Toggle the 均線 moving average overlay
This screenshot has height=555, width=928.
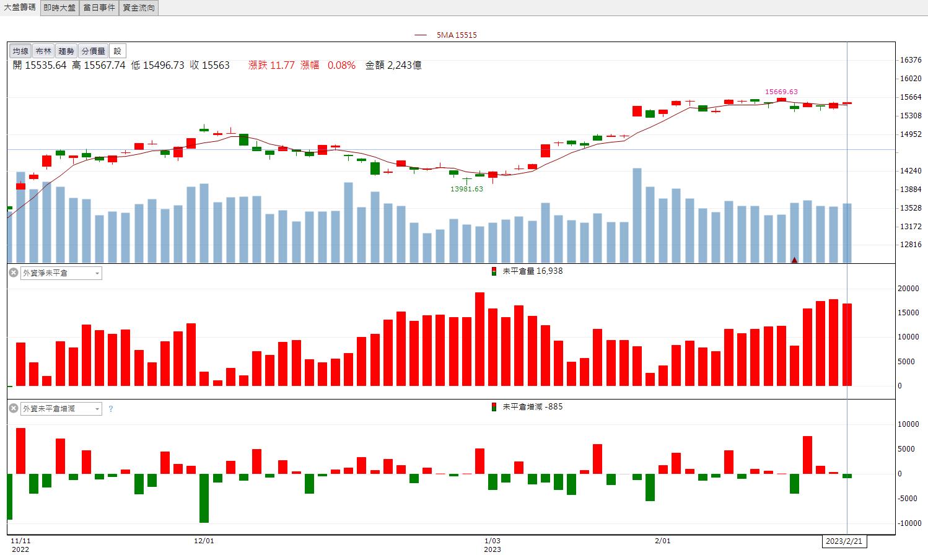pos(20,51)
